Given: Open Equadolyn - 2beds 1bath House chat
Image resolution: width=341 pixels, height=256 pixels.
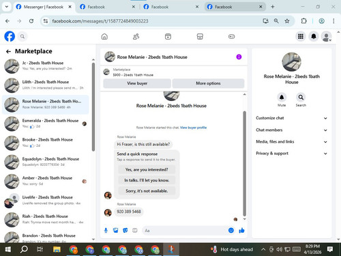Looking at the screenshot, I should pyautogui.click(x=46, y=162).
